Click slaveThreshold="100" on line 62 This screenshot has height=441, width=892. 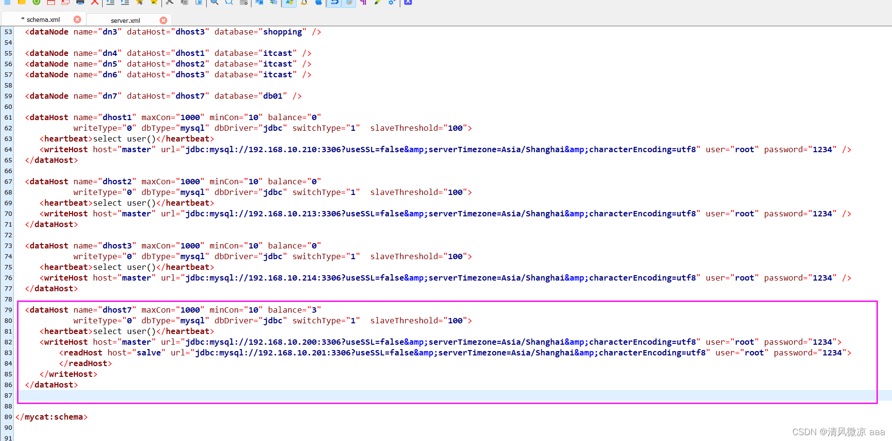click(419, 128)
